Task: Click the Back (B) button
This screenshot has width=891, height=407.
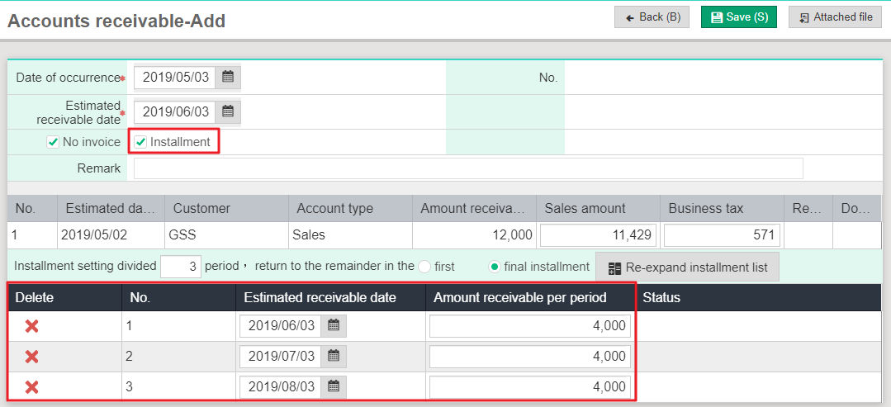Action: click(x=652, y=17)
